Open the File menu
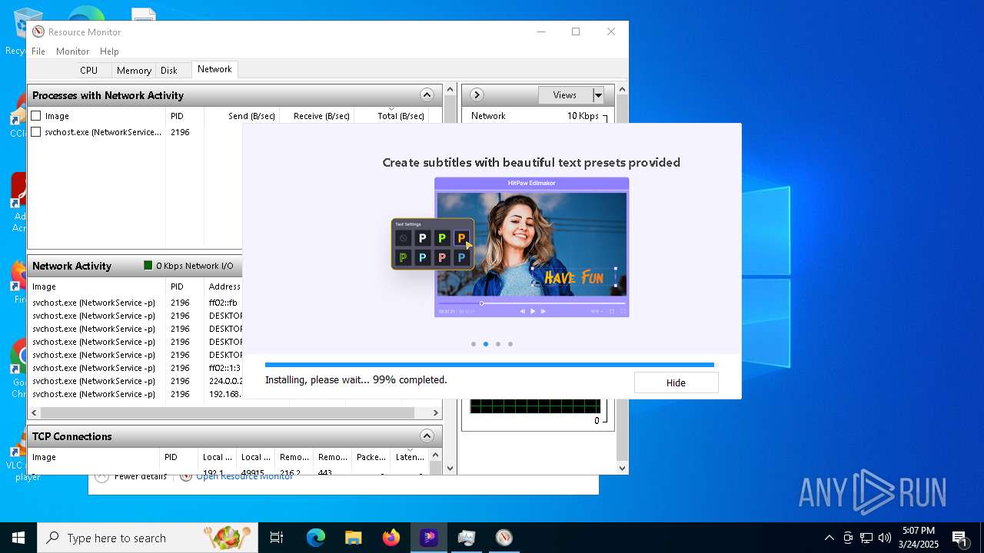Image resolution: width=984 pixels, height=553 pixels. [38, 51]
